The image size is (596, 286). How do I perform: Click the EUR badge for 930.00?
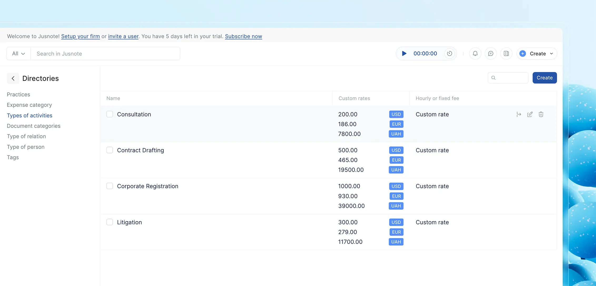pos(396,196)
